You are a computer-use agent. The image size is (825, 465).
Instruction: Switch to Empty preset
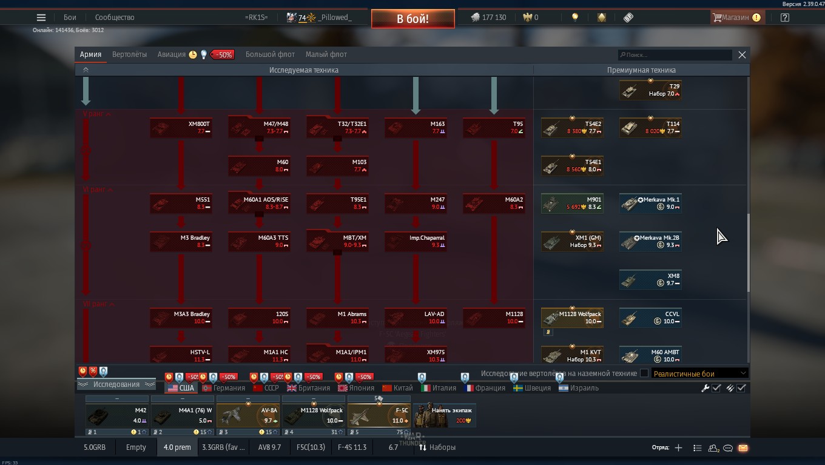coord(136,447)
